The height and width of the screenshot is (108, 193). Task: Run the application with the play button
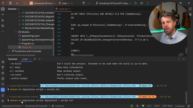135,3
